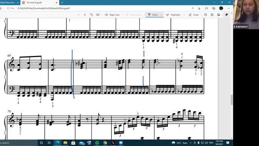
Task: Expand the Draw tool options arrow
Action: (161, 15)
